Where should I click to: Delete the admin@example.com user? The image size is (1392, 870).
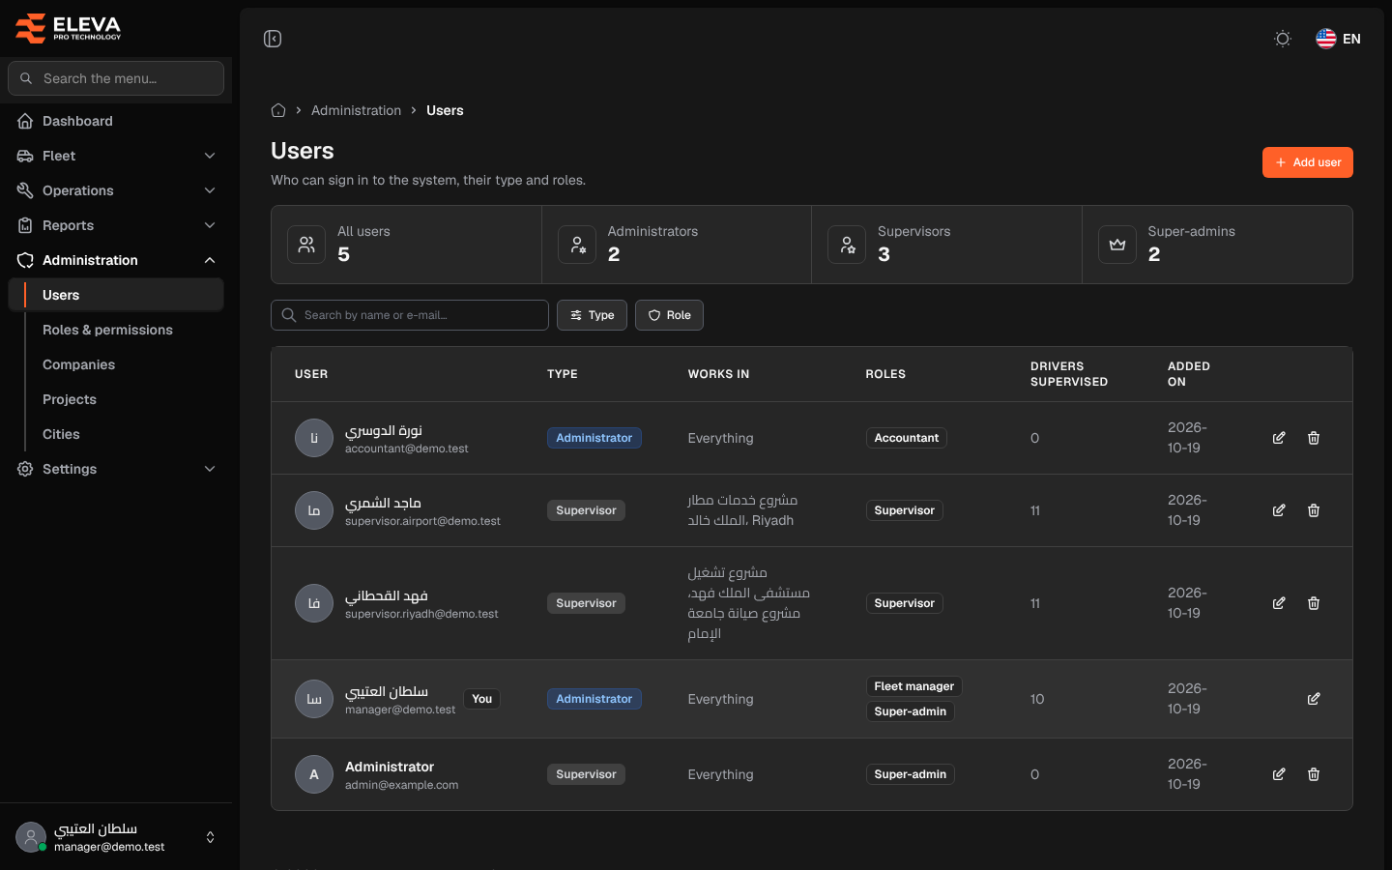tap(1314, 774)
